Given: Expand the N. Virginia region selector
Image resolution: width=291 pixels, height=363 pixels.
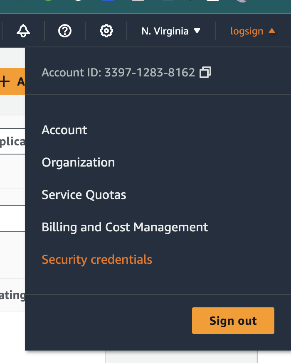Looking at the screenshot, I should click(171, 31).
